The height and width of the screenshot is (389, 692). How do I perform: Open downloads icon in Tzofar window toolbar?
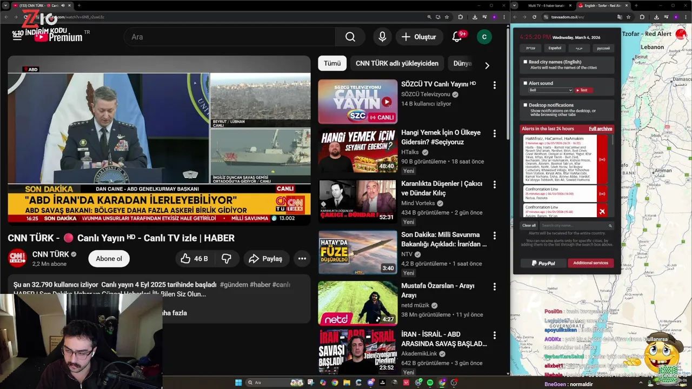[656, 17]
